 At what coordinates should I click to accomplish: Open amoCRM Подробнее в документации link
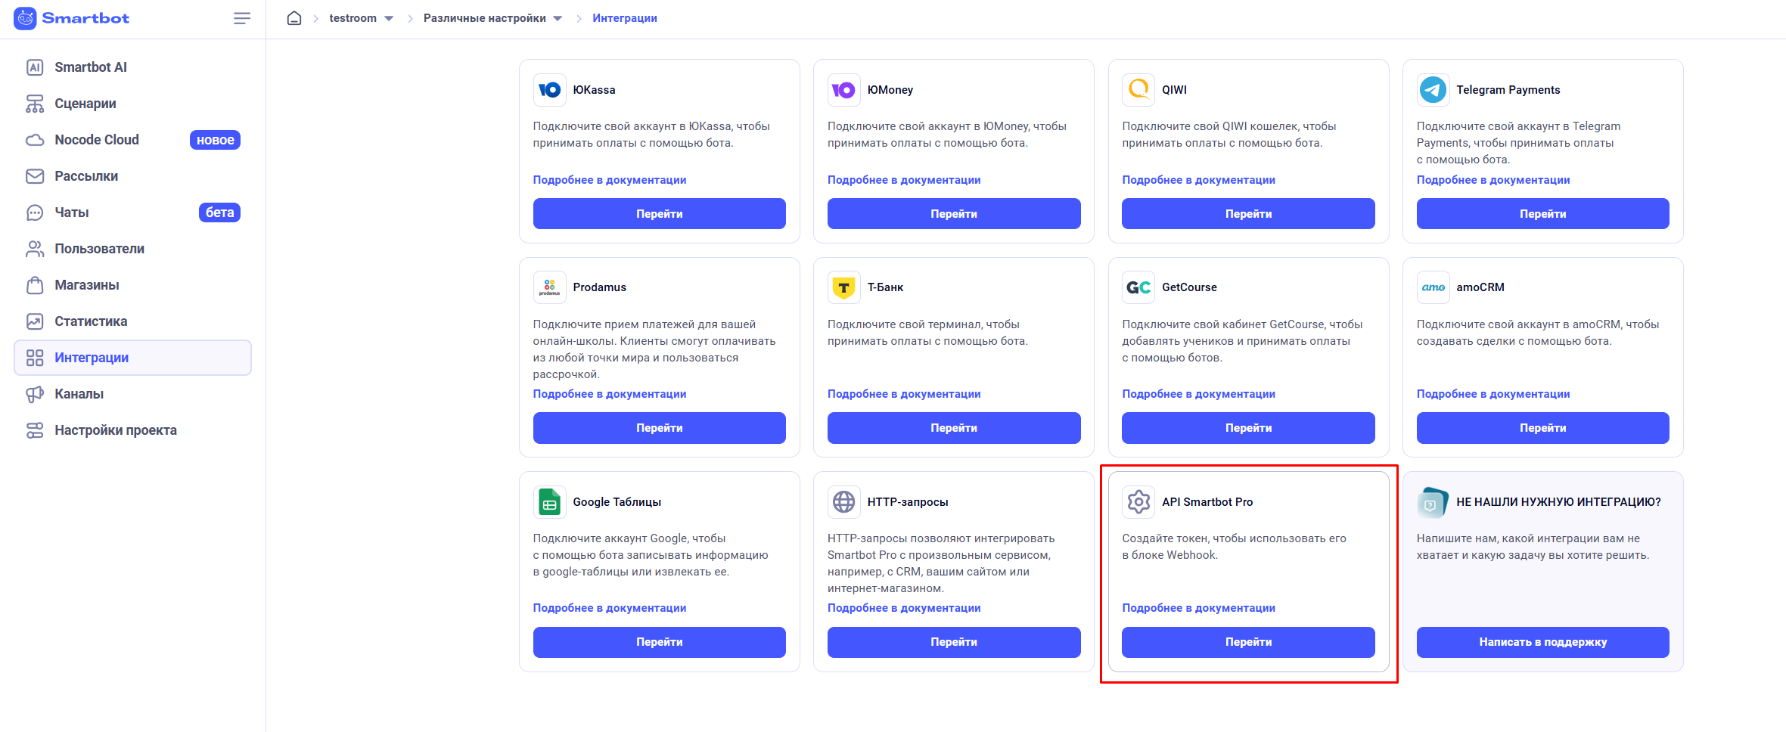[1492, 394]
